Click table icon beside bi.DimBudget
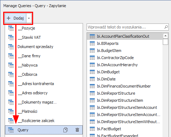The height and width of the screenshot is (137, 171). pyautogui.click(x=92, y=72)
